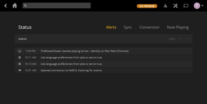Click the megaphone icon beside 10:01 AM alert
The width and height of the screenshot is (207, 104).
[20, 70]
